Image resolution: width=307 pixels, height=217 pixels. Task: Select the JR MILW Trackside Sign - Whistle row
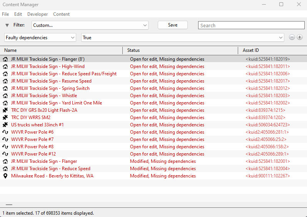point(44,96)
